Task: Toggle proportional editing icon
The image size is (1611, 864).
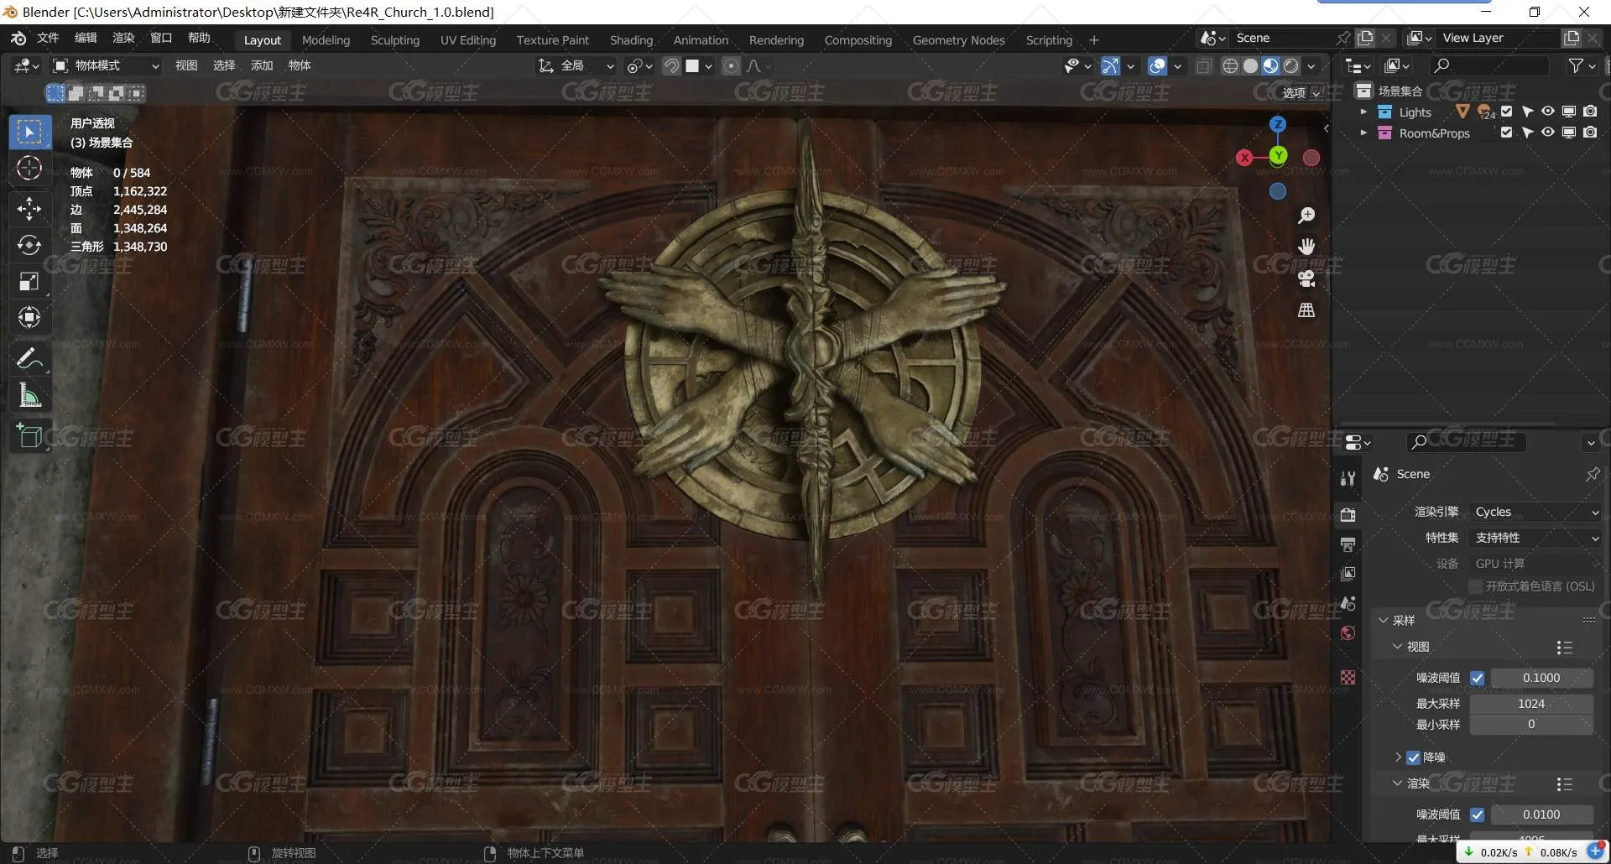Action: pyautogui.click(x=732, y=65)
